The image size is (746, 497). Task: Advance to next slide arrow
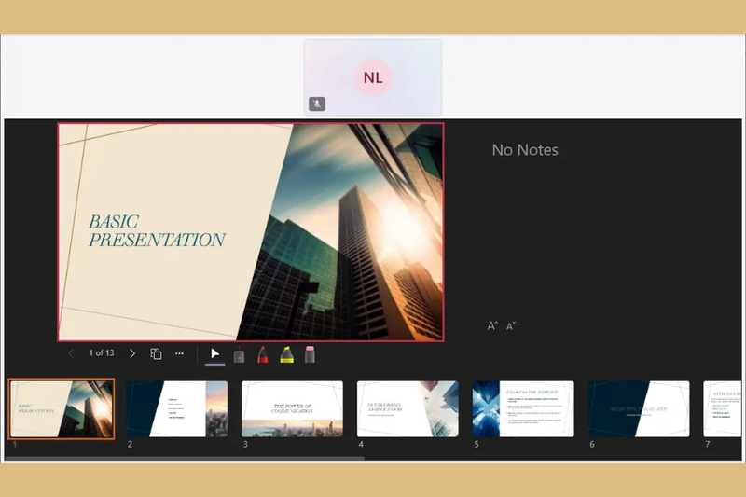tap(132, 353)
